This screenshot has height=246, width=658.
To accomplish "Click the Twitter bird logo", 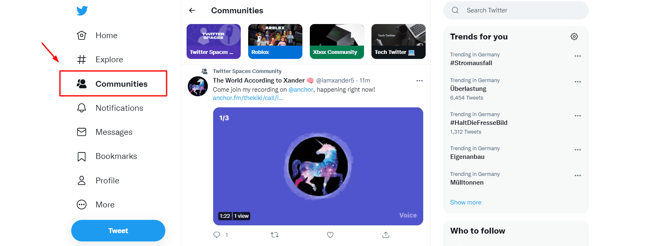I will pyautogui.click(x=82, y=10).
